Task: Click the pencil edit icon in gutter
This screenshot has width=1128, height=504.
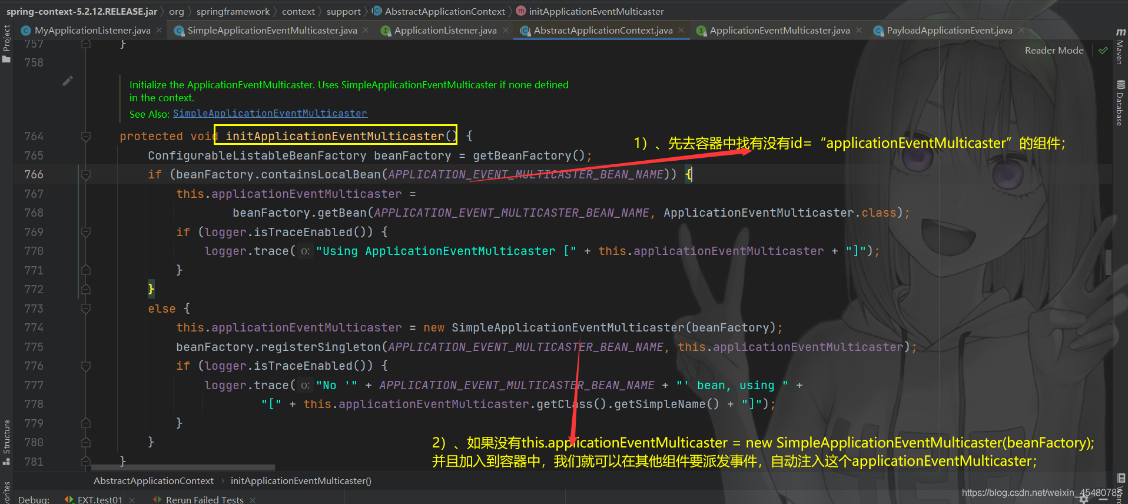Action: pos(68,81)
